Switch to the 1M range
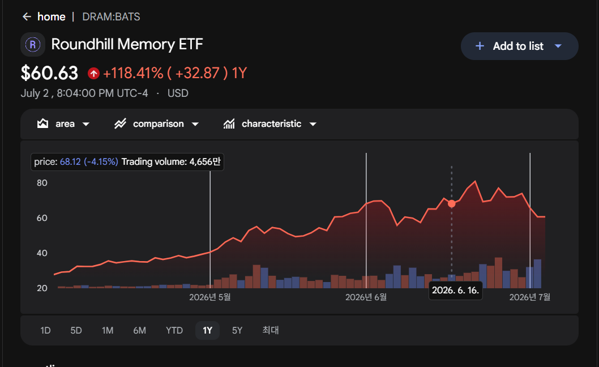599x367 pixels. (108, 330)
